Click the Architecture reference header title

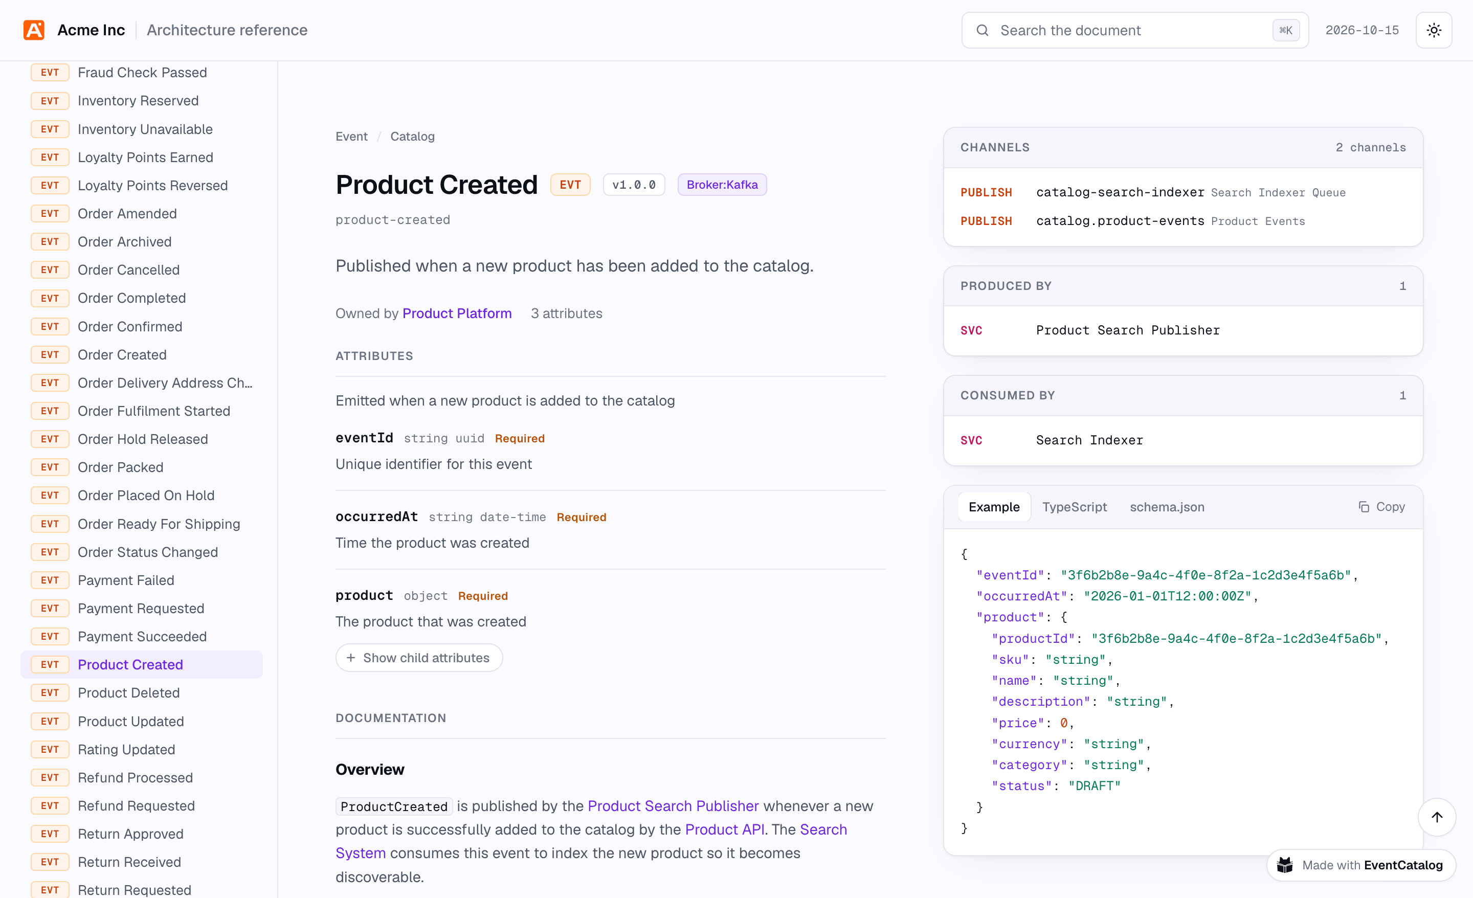coord(227,30)
